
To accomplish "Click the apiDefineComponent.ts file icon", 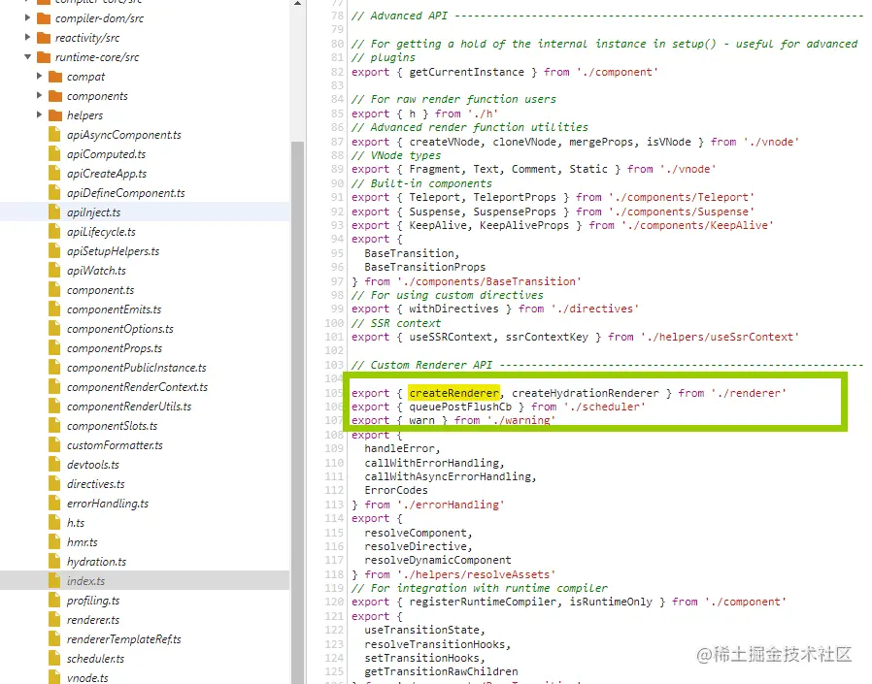I will pos(54,193).
